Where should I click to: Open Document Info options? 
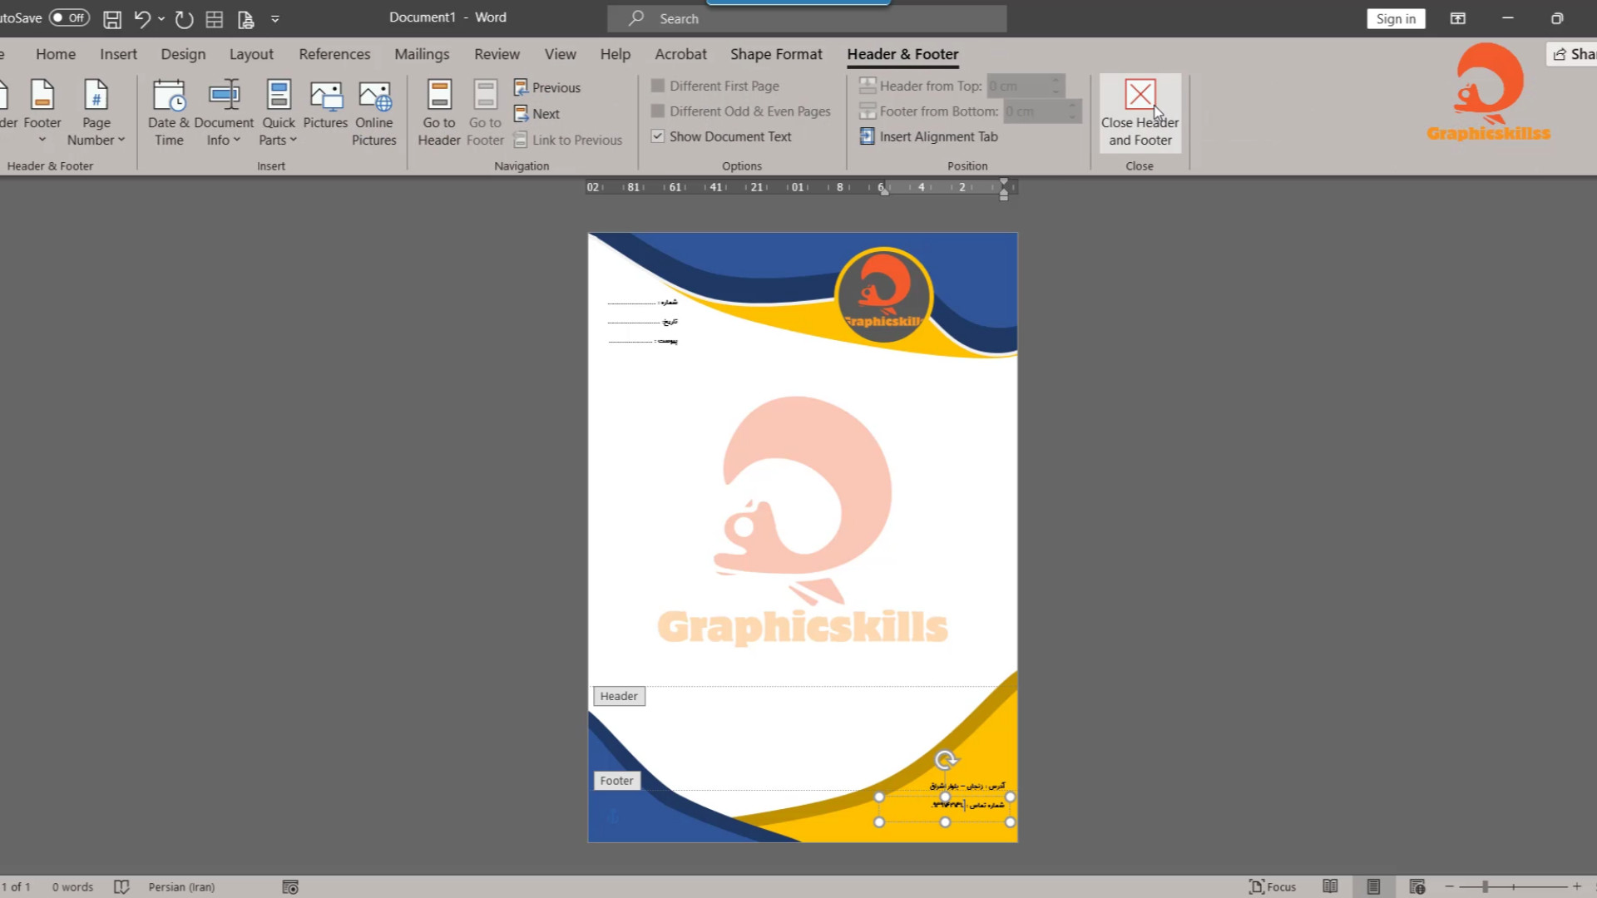pyautogui.click(x=224, y=113)
